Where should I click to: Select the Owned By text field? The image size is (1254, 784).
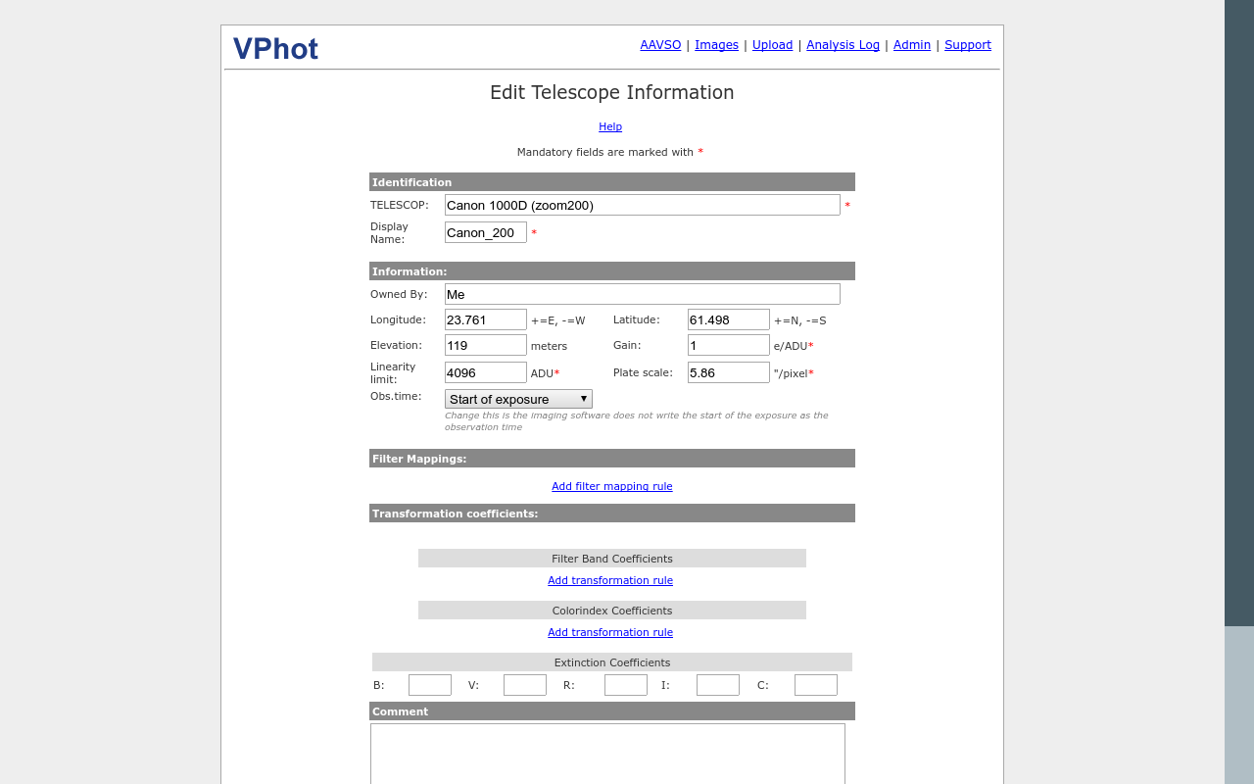tap(642, 294)
